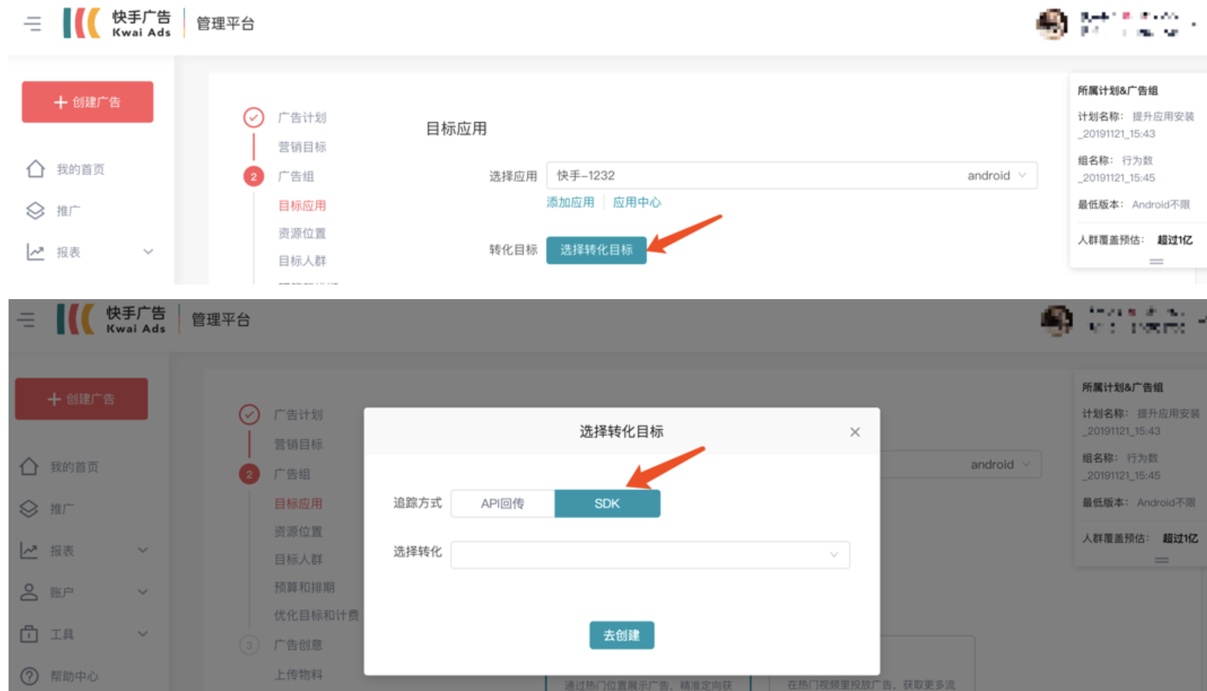
Task: Click collapse handle under 人群覆盖预估 lower panel
Action: pyautogui.click(x=1162, y=560)
